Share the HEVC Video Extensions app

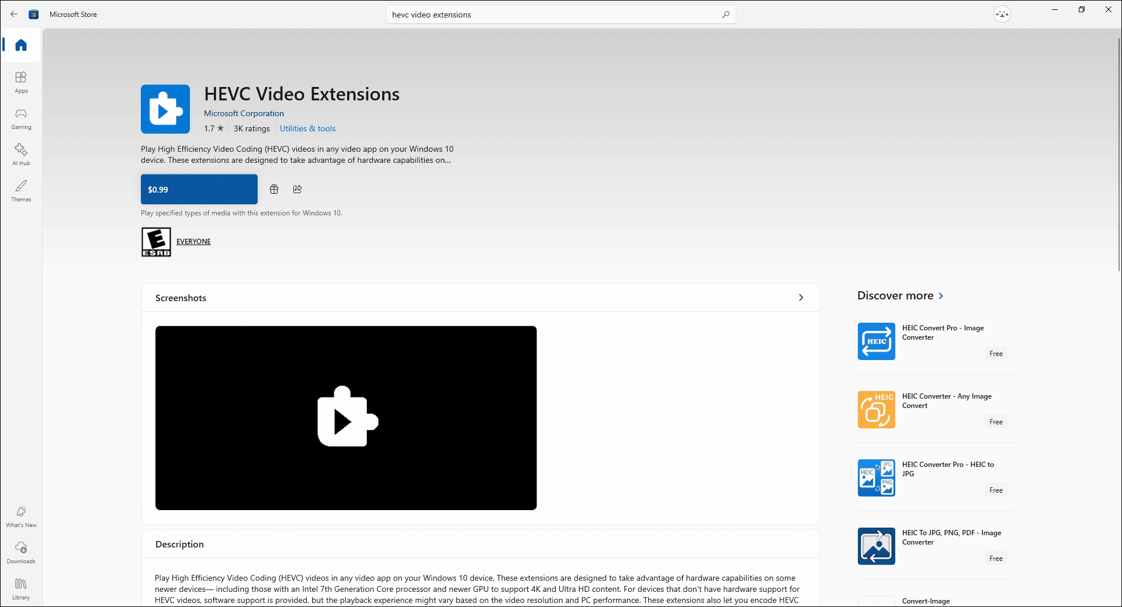(x=297, y=189)
